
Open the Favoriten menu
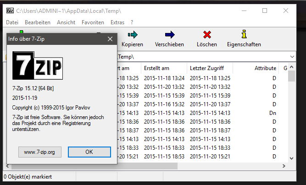pyautogui.click(x=93, y=22)
